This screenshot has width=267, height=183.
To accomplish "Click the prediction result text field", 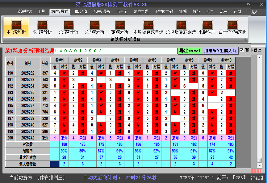I will tap(116, 51).
